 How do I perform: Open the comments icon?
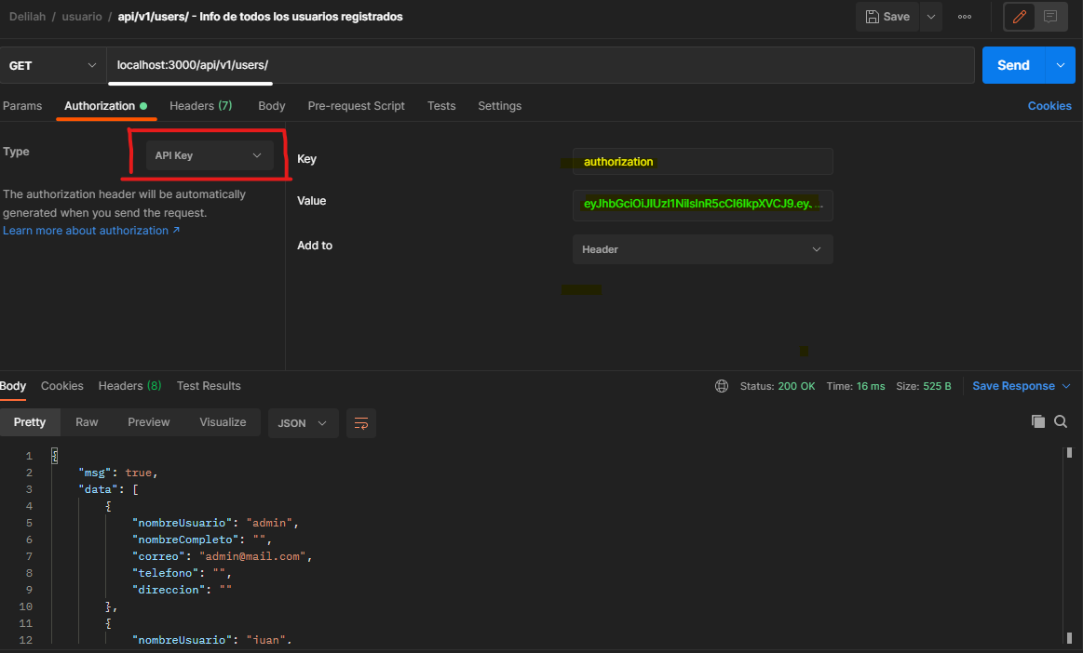(x=1050, y=17)
